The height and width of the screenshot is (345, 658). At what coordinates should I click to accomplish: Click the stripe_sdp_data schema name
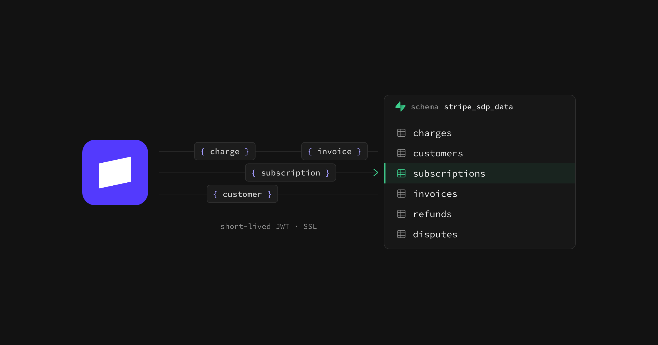point(478,107)
